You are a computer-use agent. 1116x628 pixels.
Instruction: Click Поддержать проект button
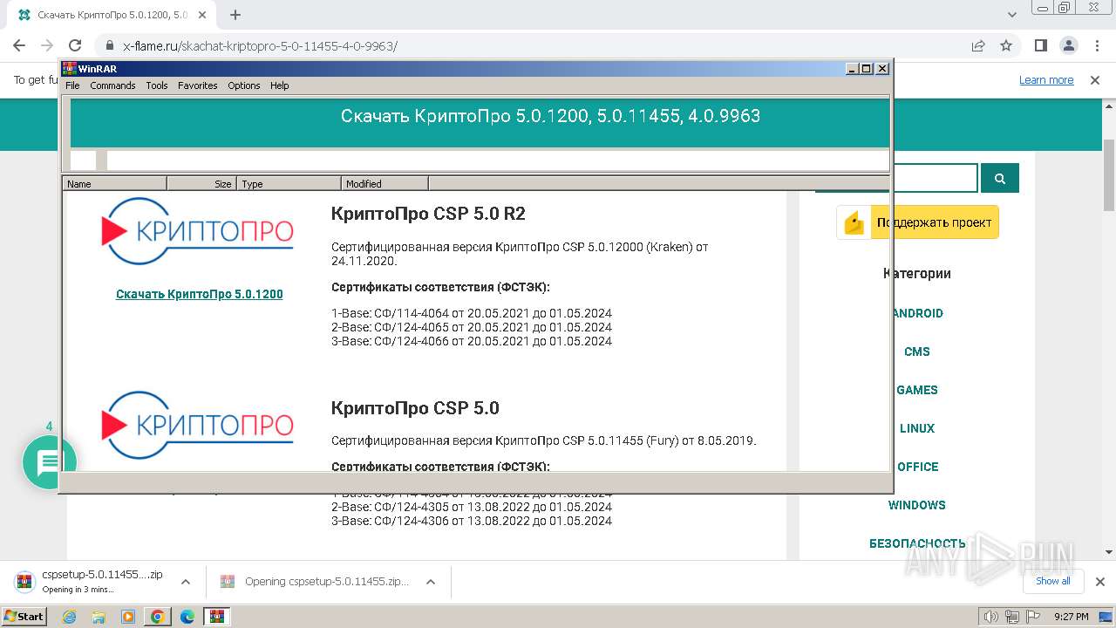pyautogui.click(x=917, y=222)
